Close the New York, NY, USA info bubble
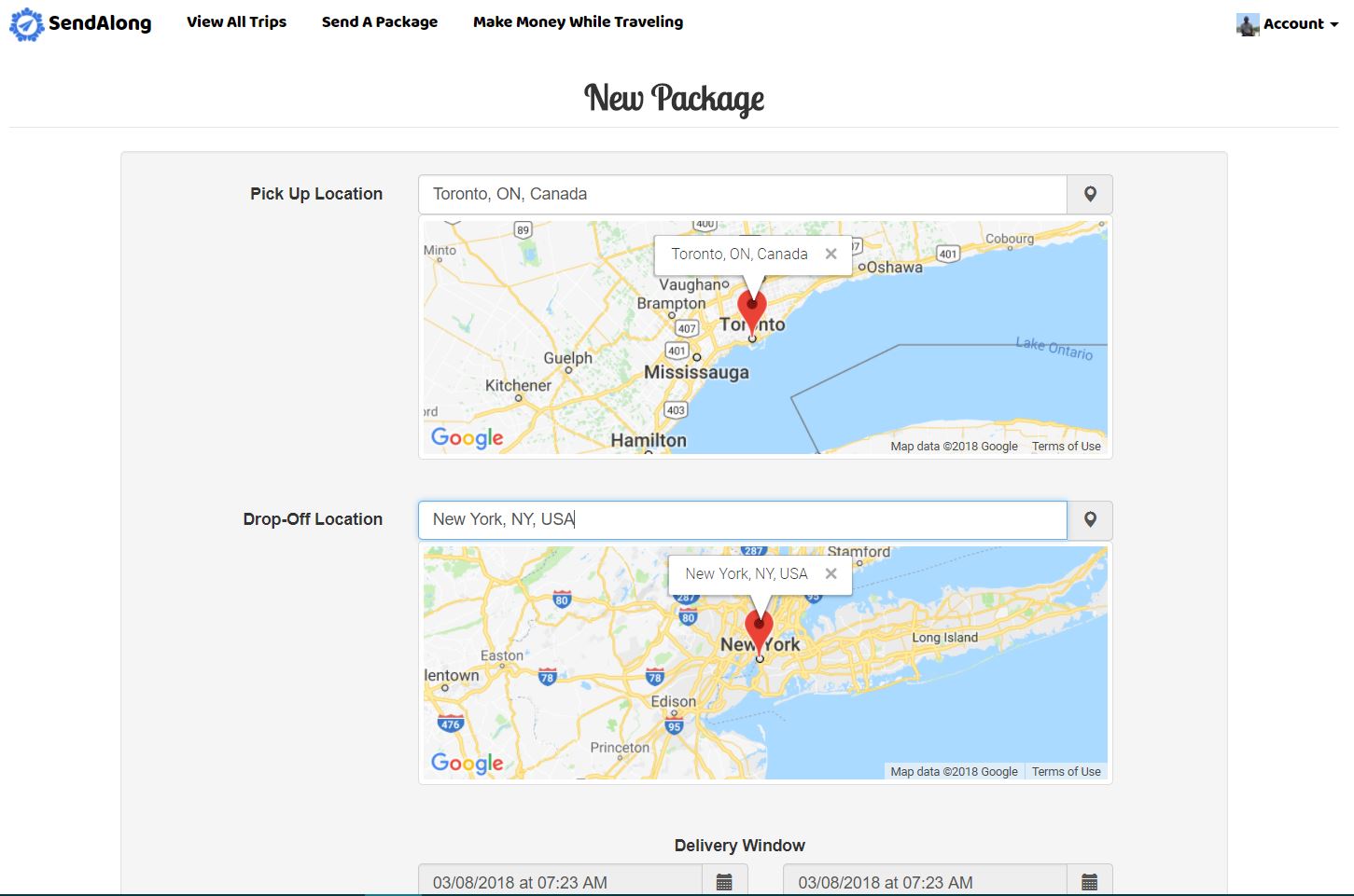1354x896 pixels. click(831, 573)
